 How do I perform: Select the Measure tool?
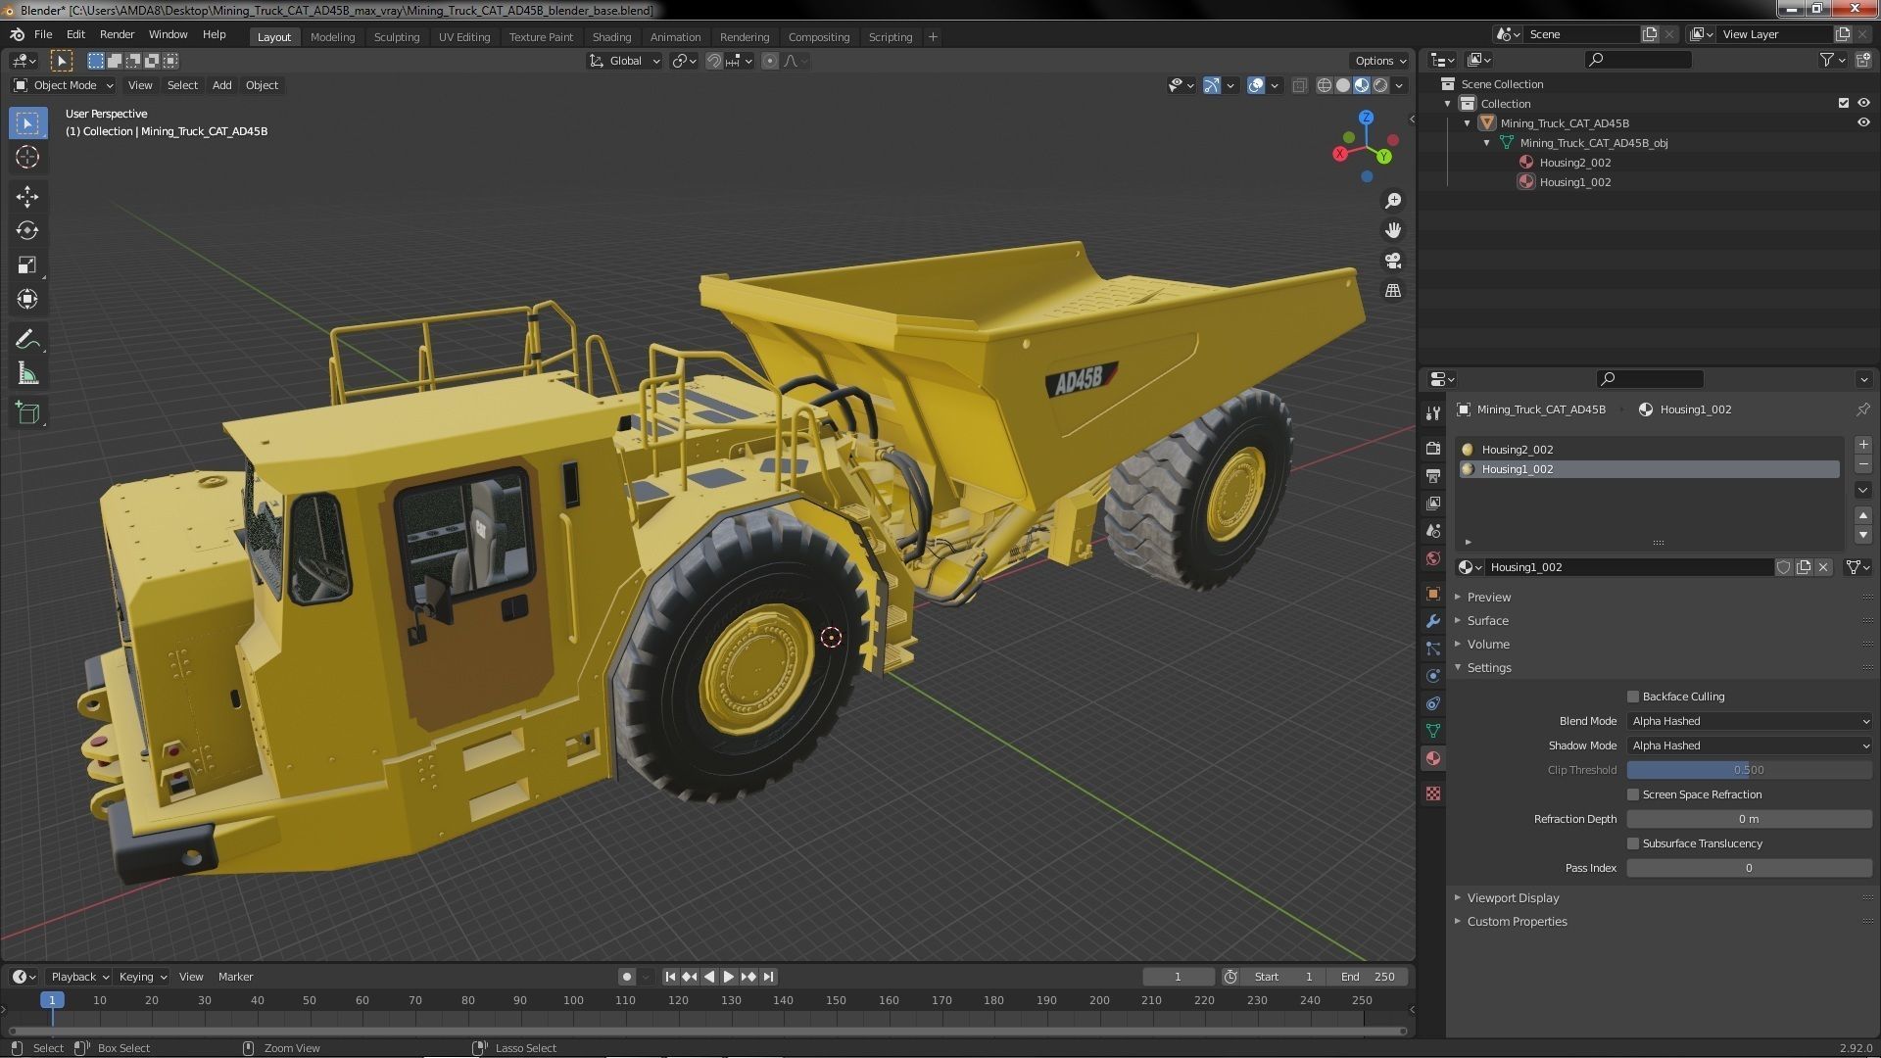point(27,374)
